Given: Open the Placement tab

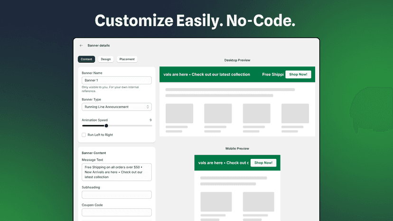Looking at the screenshot, I should [127, 59].
